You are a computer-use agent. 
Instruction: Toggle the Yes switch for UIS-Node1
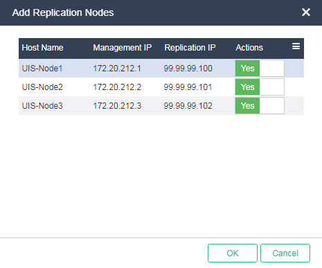260,69
